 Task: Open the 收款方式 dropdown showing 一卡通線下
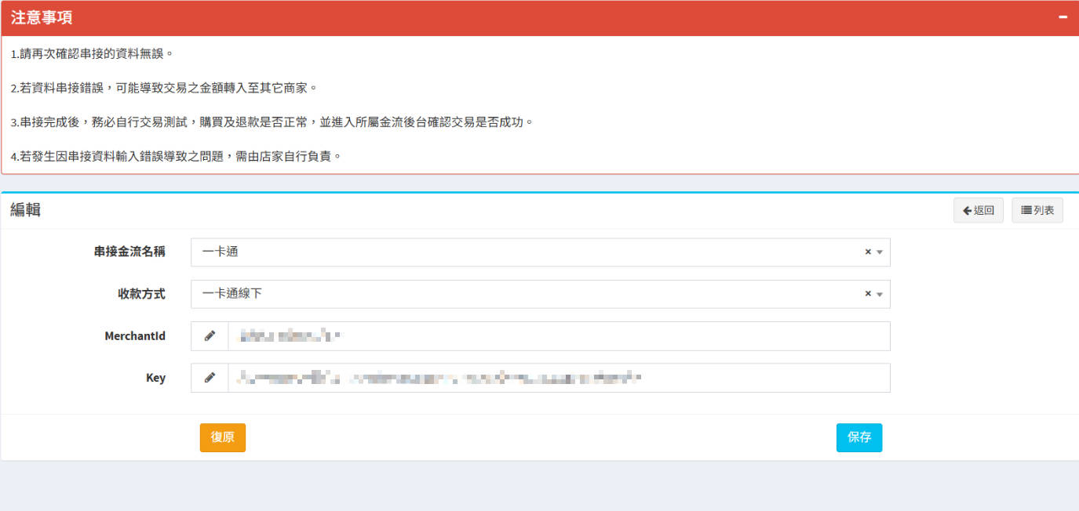coord(526,294)
